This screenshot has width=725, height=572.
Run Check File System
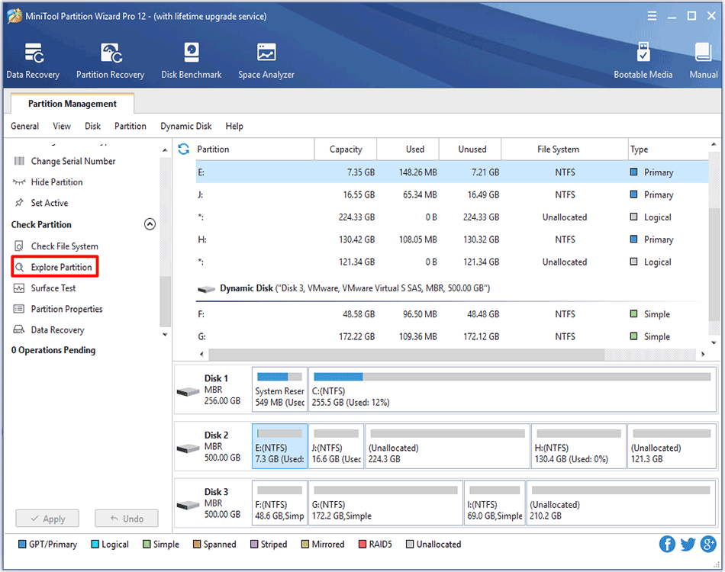[x=66, y=246]
